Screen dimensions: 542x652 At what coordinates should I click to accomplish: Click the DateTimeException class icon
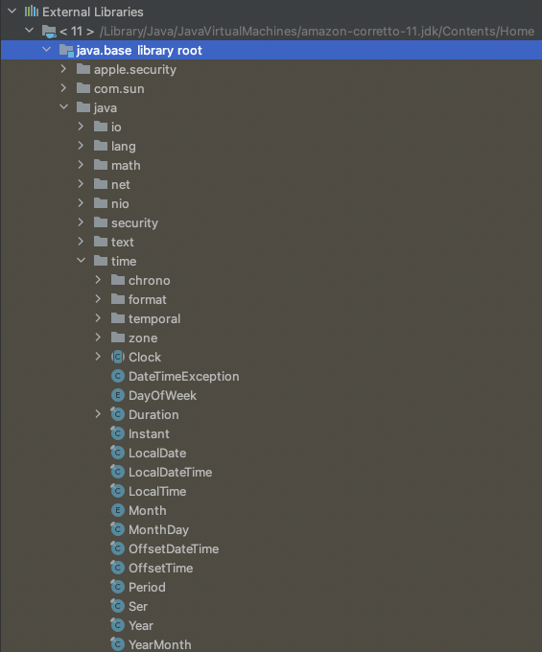(x=118, y=376)
